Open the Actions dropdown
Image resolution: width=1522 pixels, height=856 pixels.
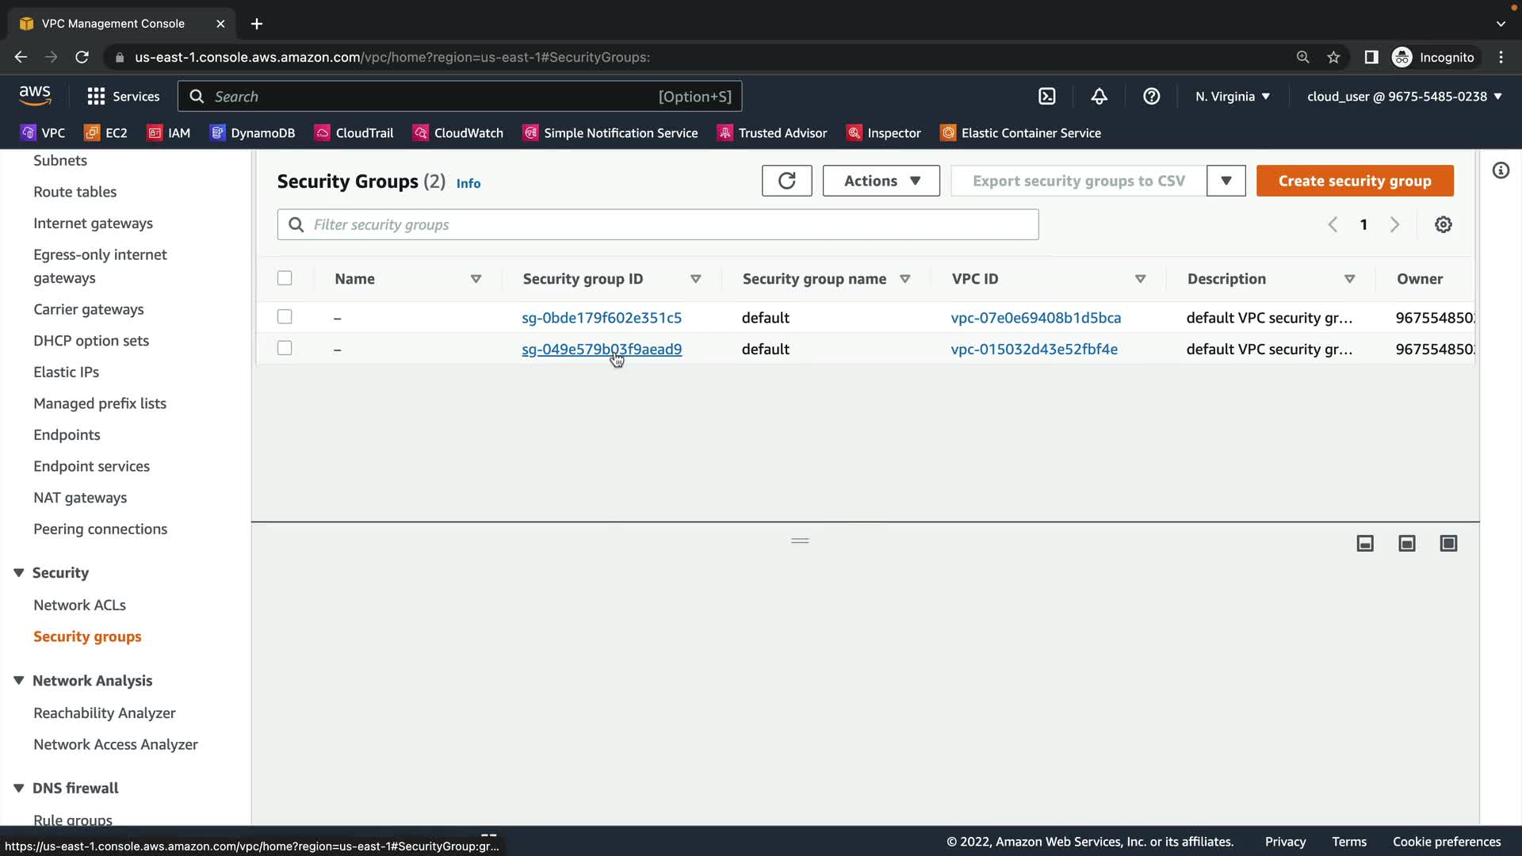[x=881, y=181]
